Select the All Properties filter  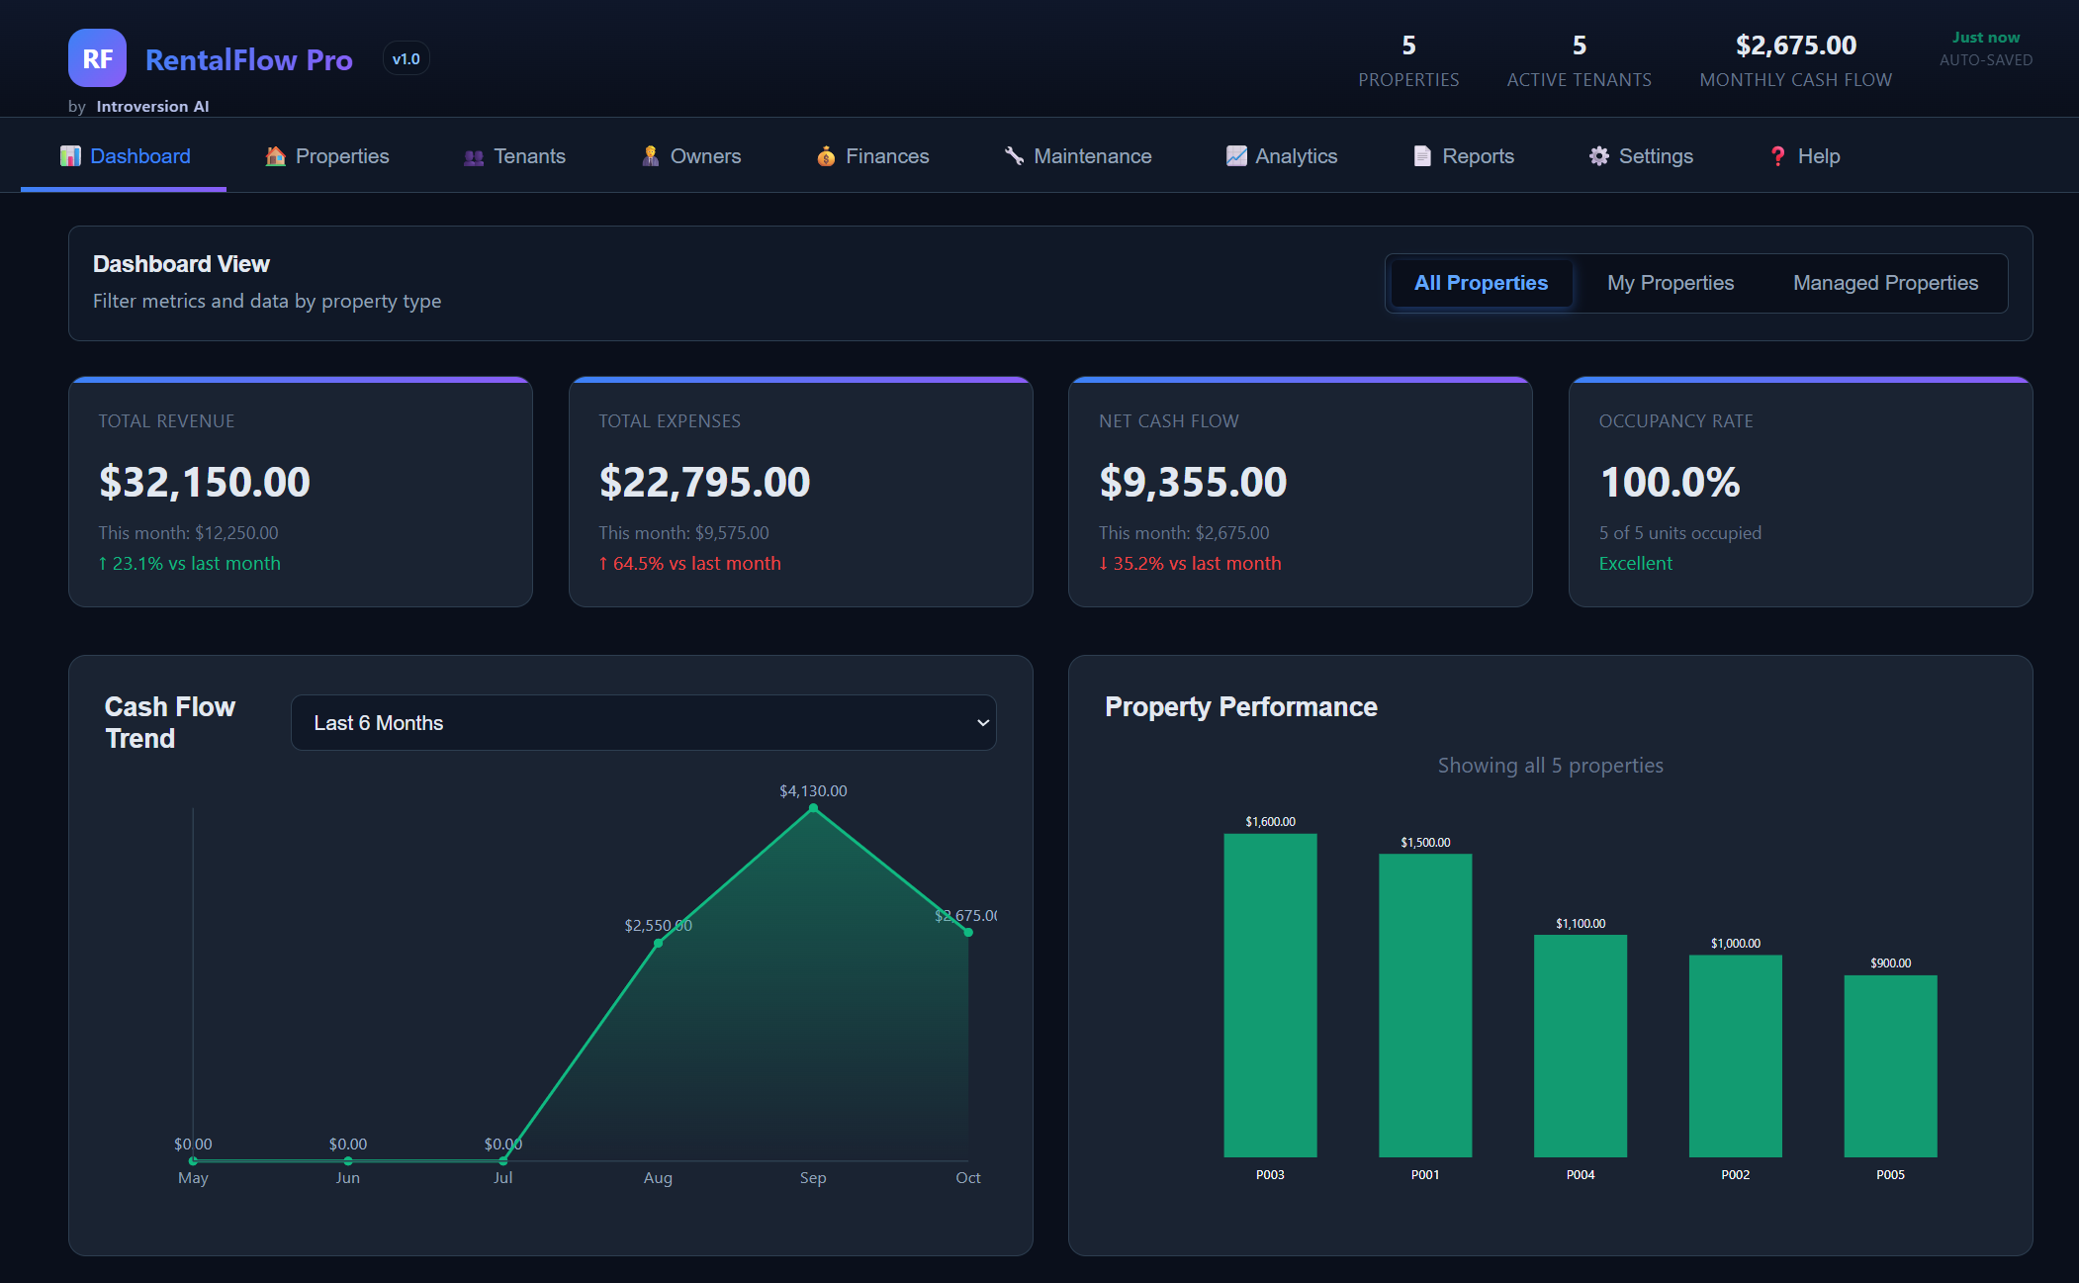tap(1480, 283)
